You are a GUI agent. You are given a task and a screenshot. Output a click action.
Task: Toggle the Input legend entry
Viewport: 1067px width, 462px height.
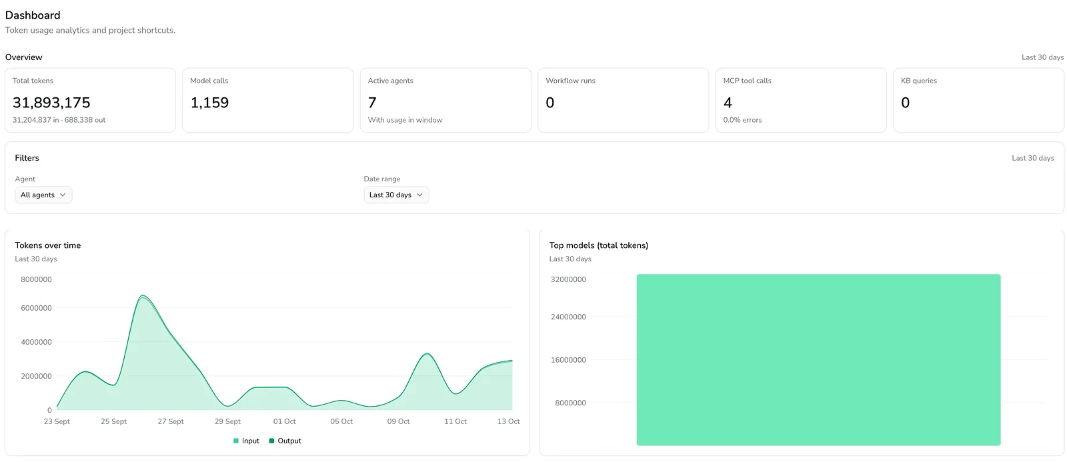tap(246, 441)
